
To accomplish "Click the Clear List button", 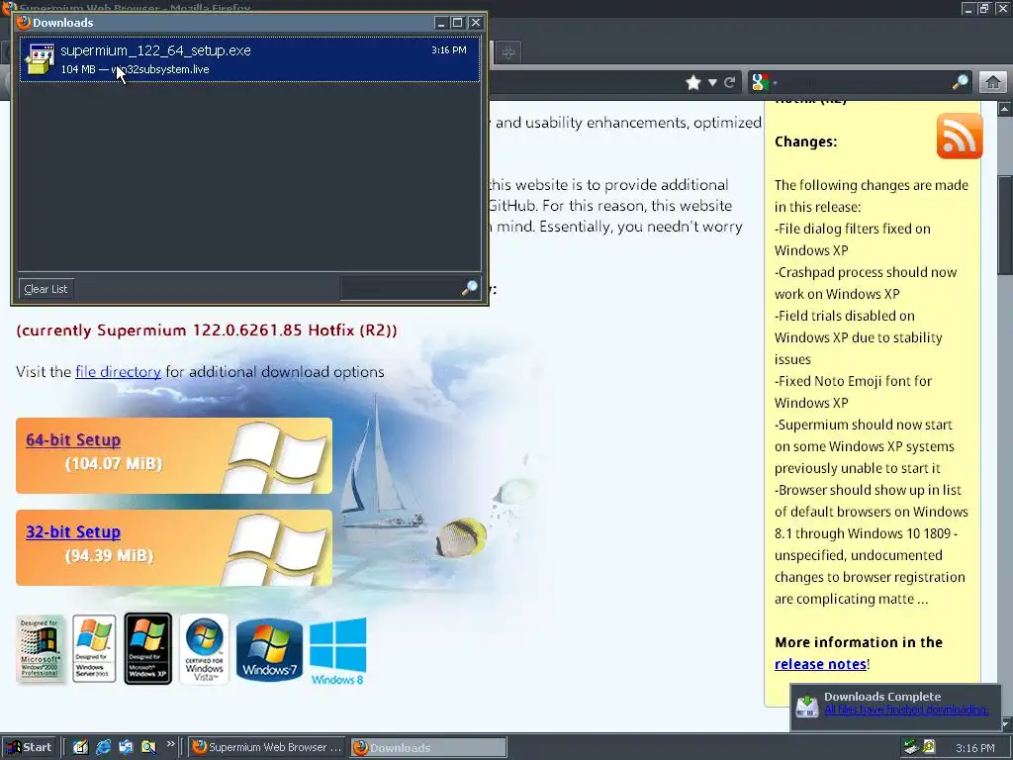I will (x=46, y=289).
